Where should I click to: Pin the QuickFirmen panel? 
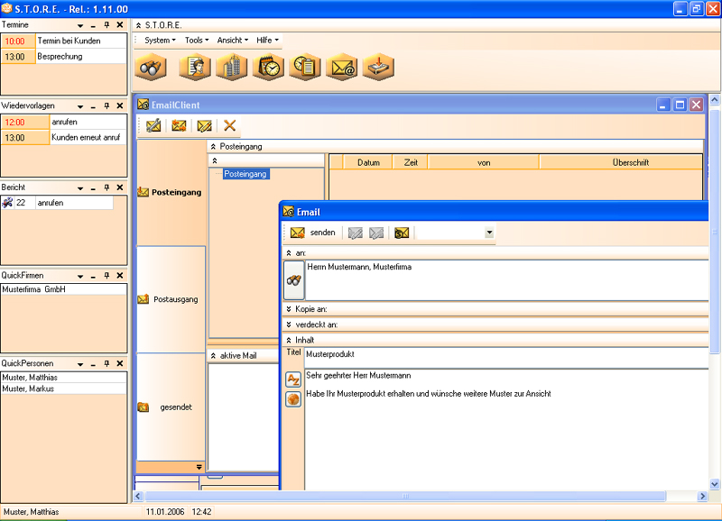coord(106,276)
